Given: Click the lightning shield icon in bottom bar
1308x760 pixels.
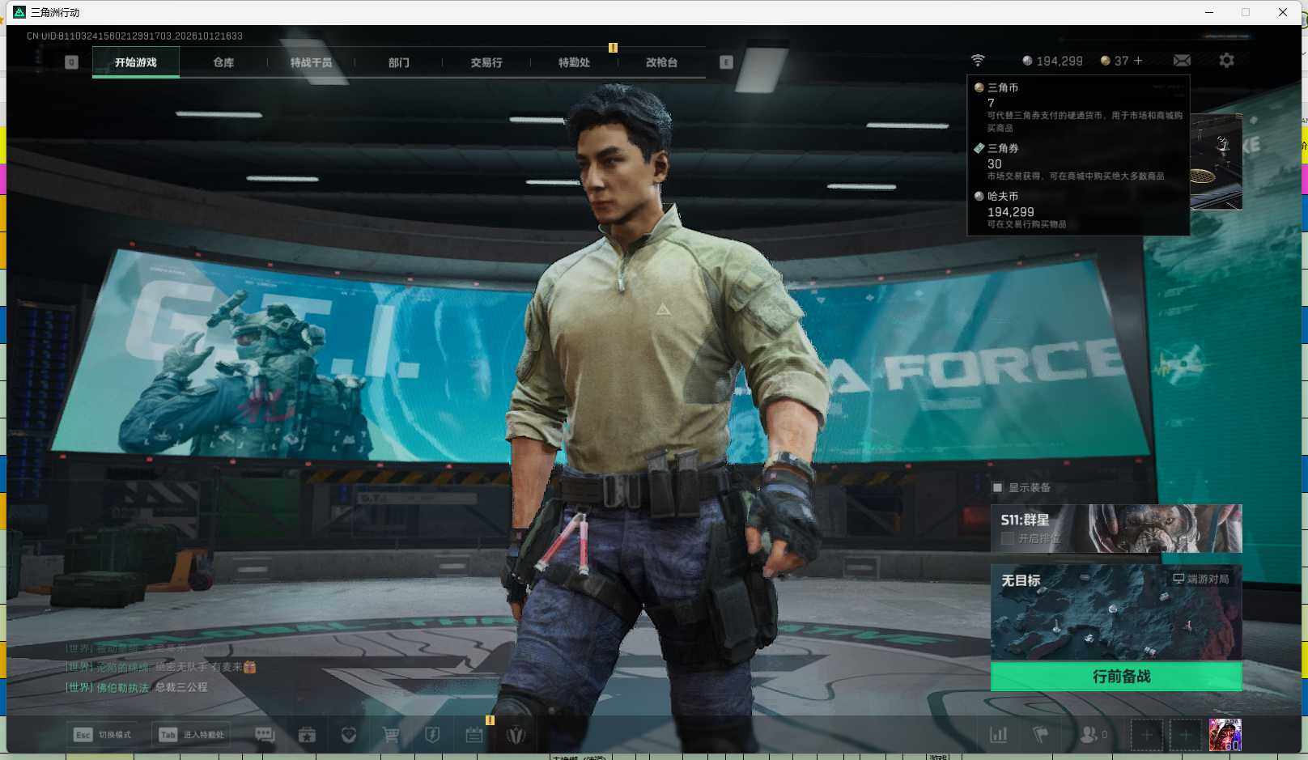Looking at the screenshot, I should tap(432, 734).
